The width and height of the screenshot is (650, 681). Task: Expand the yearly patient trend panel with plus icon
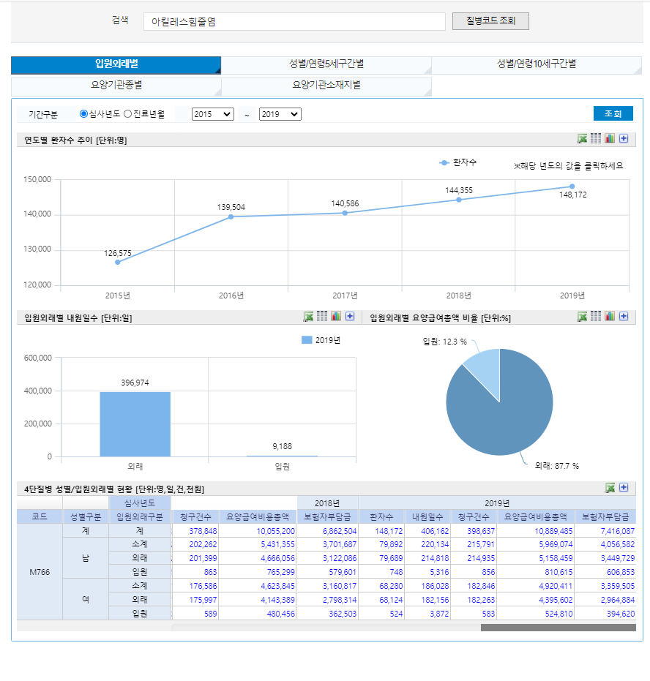(x=624, y=138)
